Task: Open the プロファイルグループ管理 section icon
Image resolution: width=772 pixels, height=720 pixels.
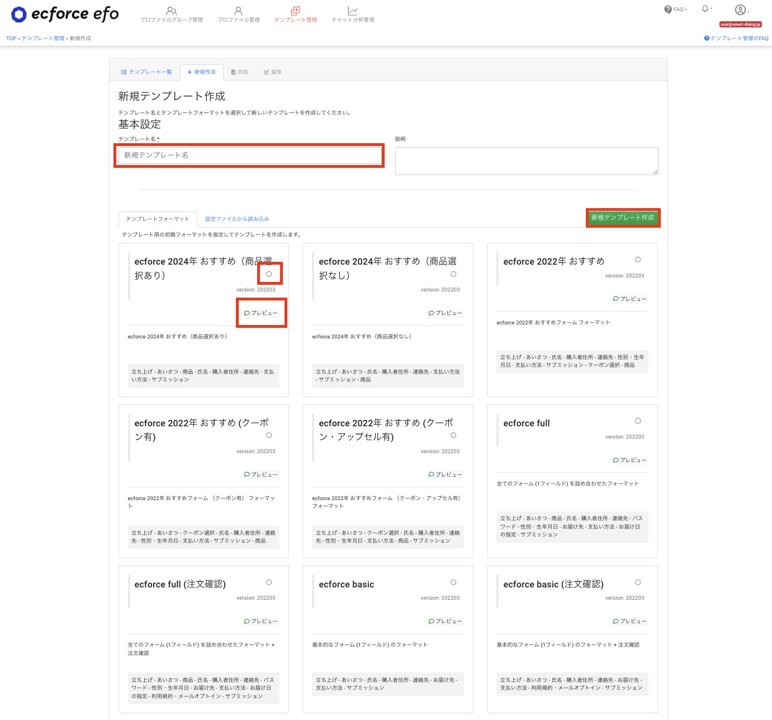Action: pos(170,10)
